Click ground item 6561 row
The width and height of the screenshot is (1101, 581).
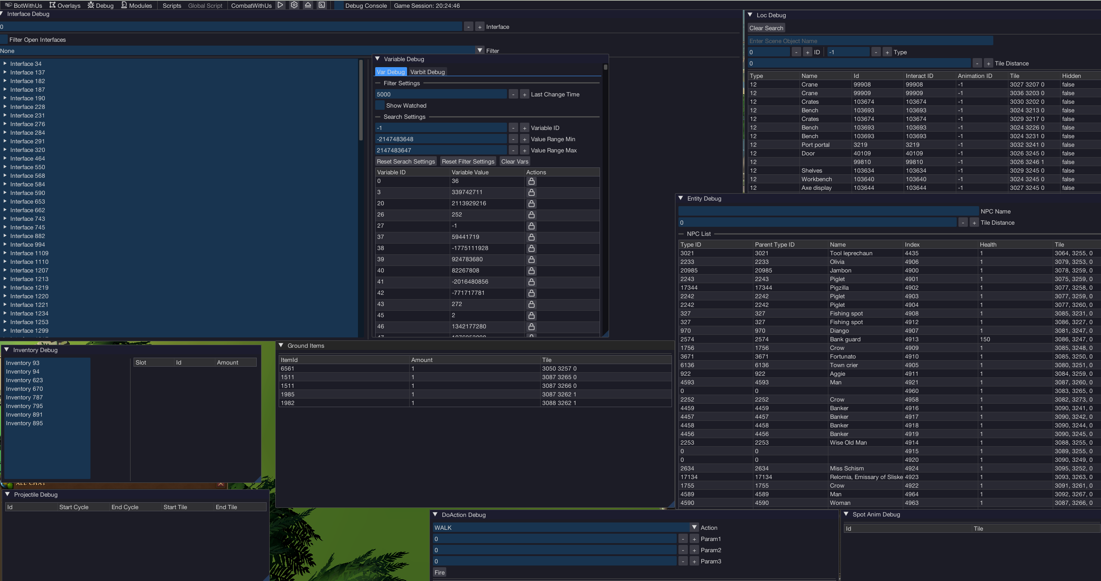point(475,368)
